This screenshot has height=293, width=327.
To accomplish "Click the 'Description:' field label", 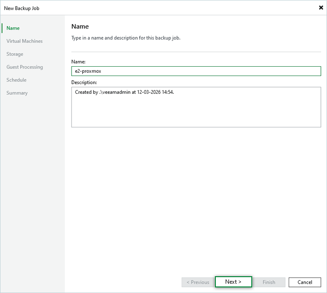I will click(84, 82).
